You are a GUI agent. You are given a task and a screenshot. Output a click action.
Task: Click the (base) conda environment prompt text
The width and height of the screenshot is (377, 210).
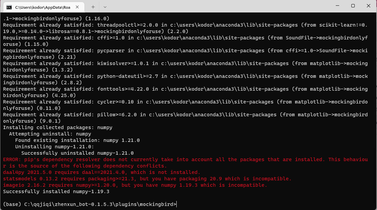[12, 204]
